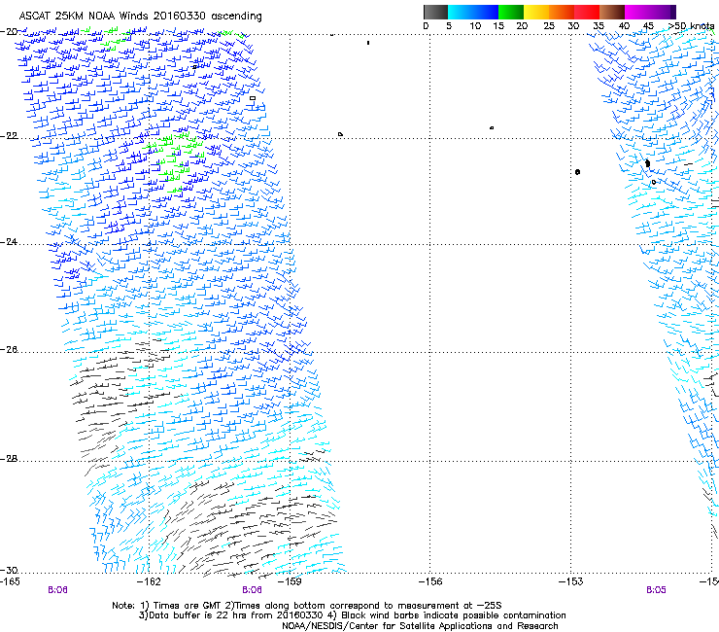Click the green 15–20 knots legend segment
Image resolution: width=719 pixels, height=632 pixels.
511,12
